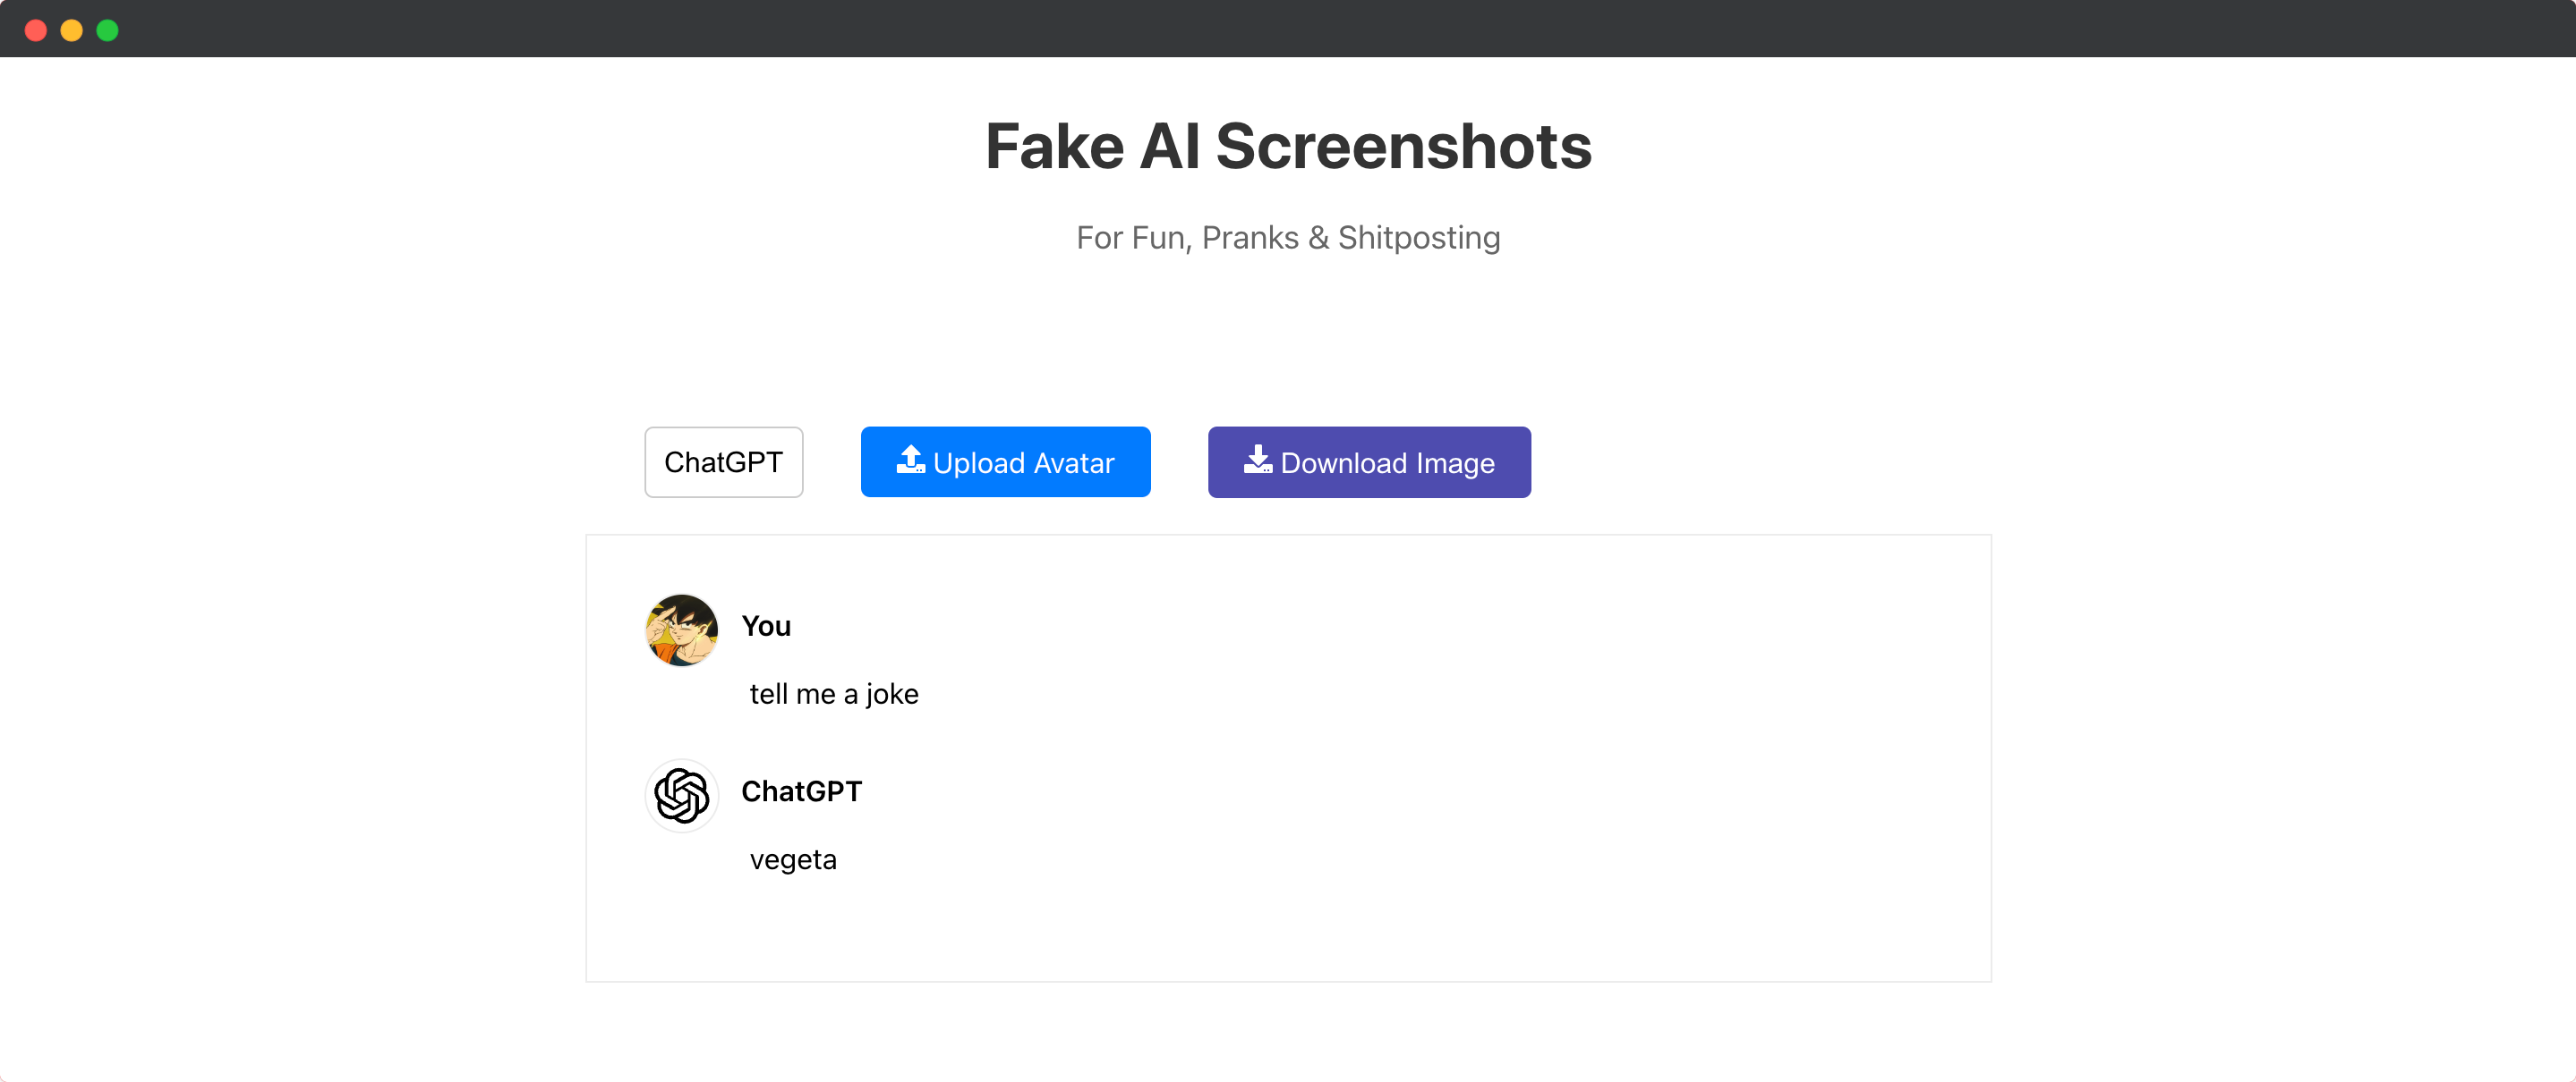Click the yellow minimize traffic light

click(x=71, y=30)
